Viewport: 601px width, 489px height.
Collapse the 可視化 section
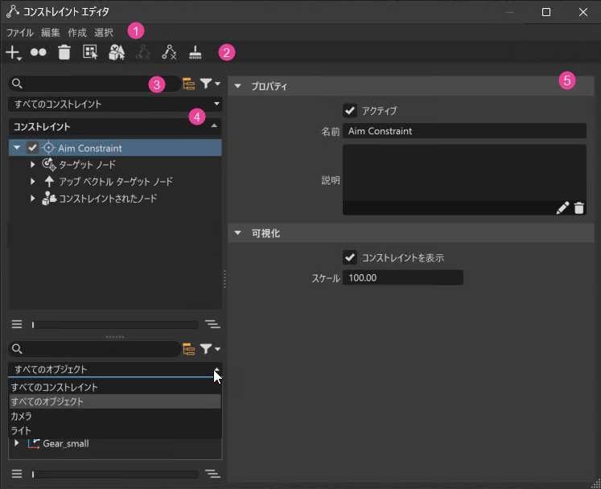pyautogui.click(x=237, y=233)
